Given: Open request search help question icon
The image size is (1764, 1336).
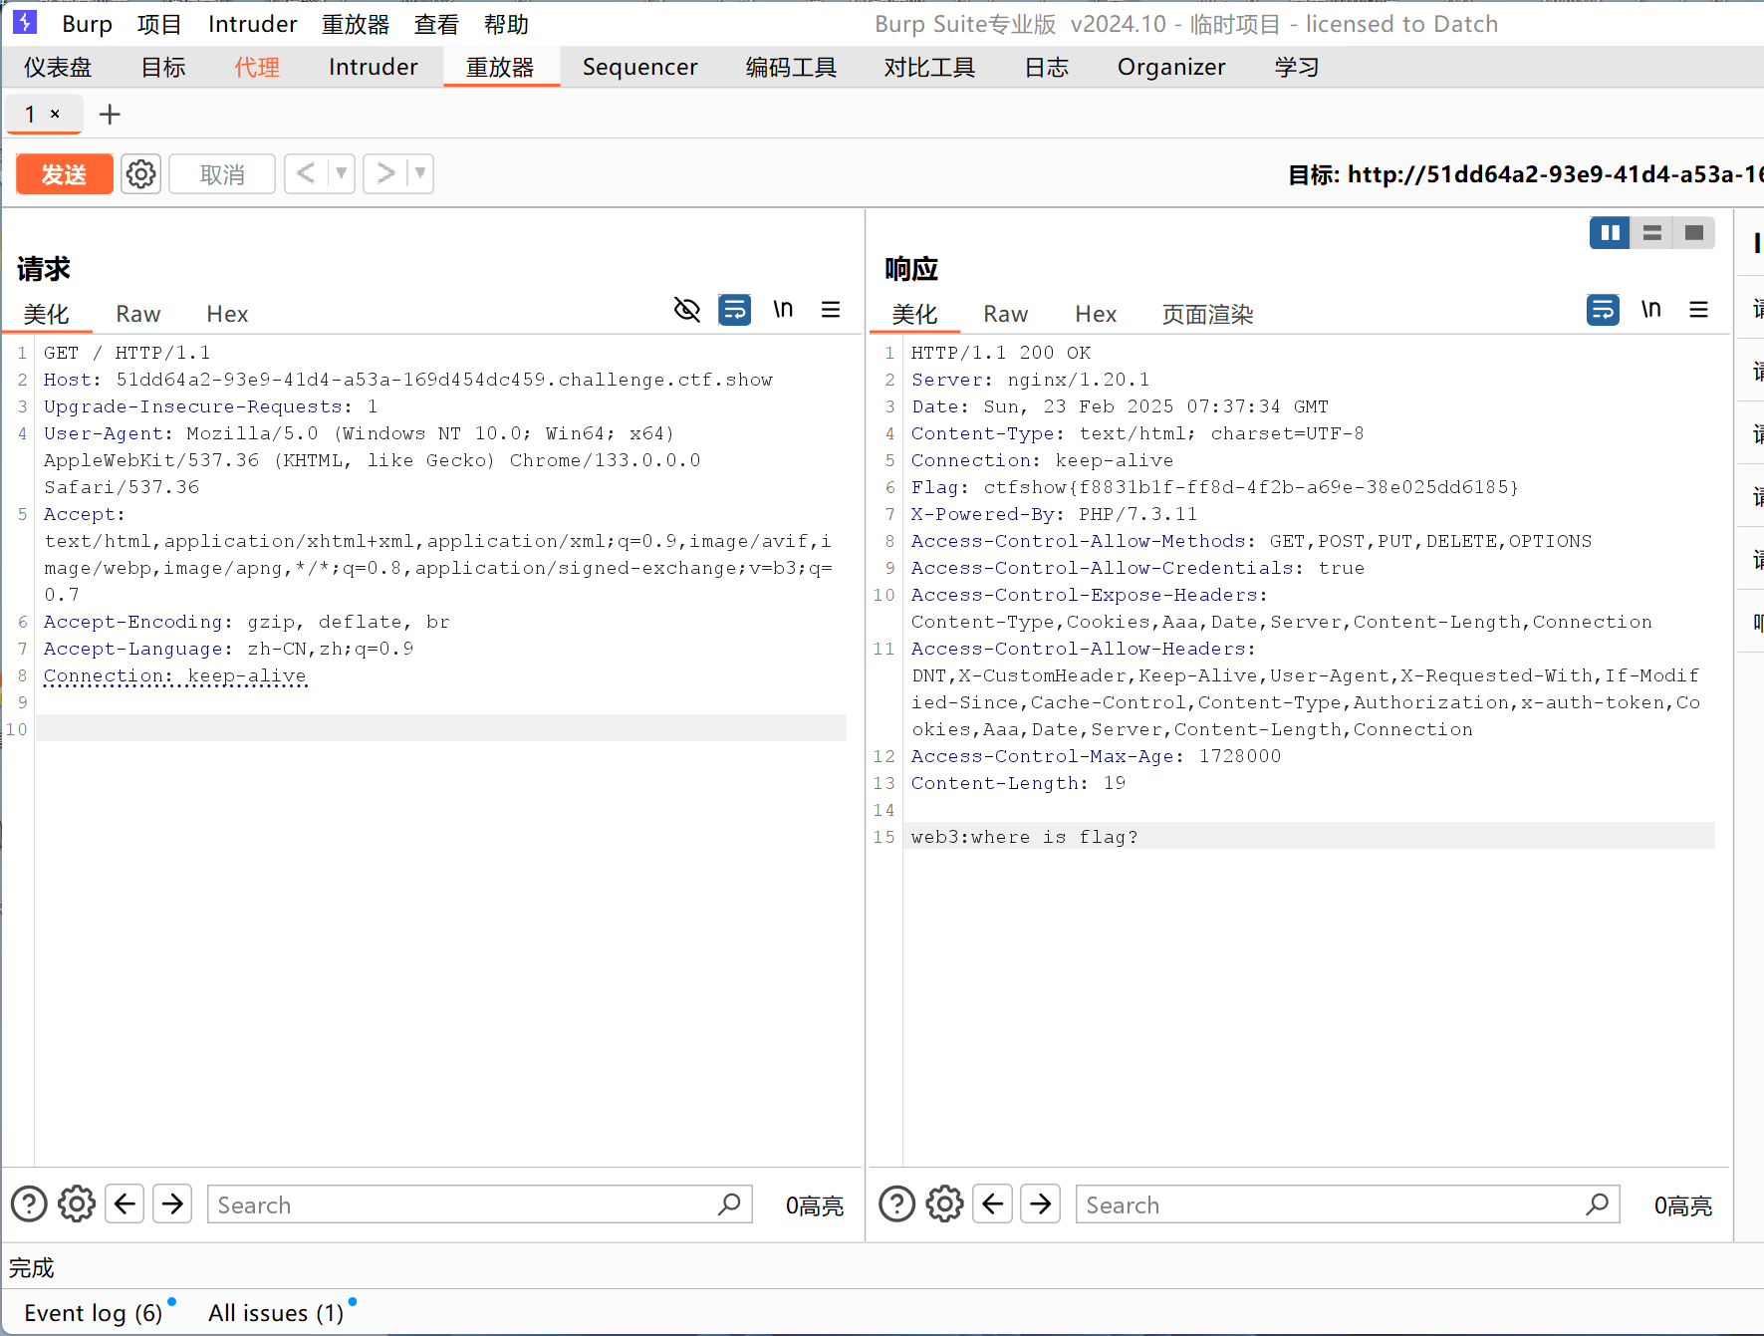Looking at the screenshot, I should pyautogui.click(x=29, y=1204).
